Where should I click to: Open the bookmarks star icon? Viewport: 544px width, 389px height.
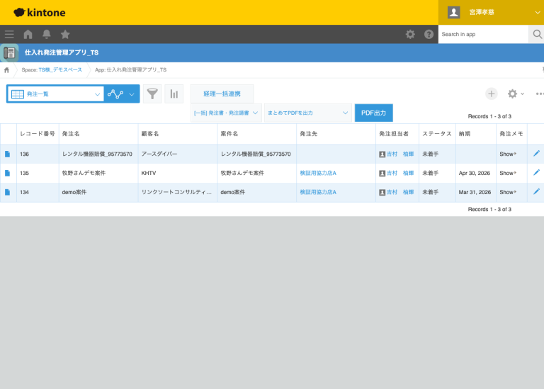pos(65,34)
